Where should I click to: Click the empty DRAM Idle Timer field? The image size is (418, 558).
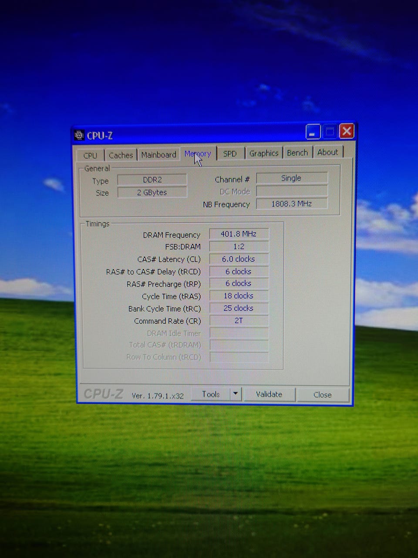[239, 333]
